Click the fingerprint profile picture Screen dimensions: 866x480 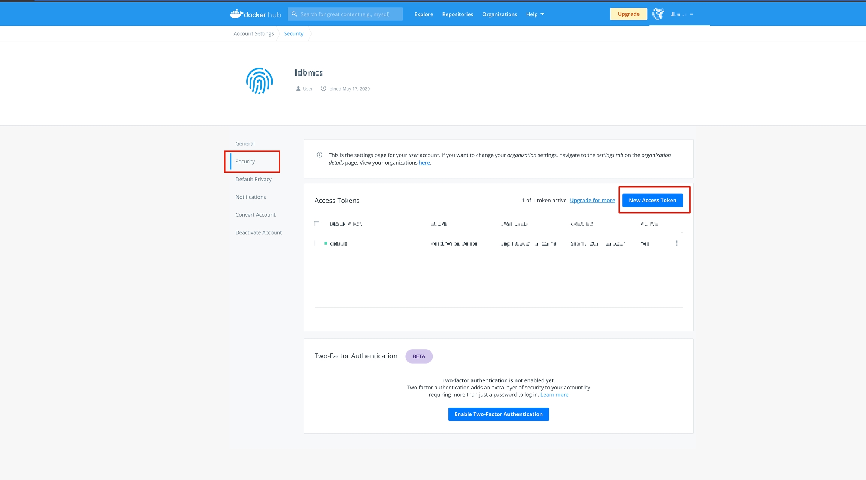(259, 81)
